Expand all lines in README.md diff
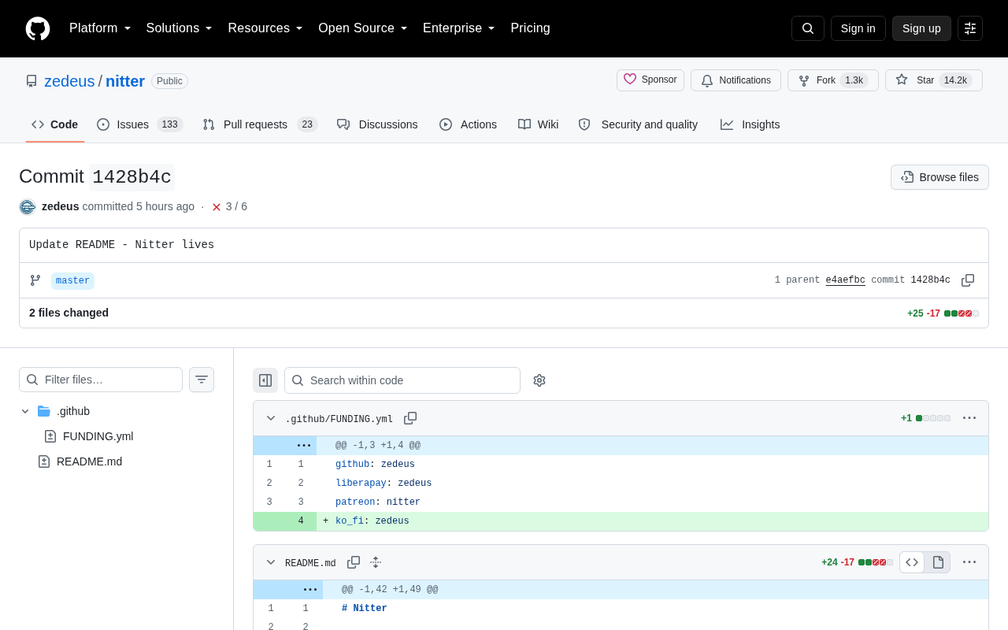 [x=376, y=562]
